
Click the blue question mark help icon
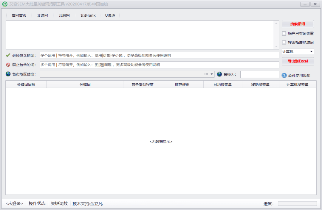(x=284, y=76)
